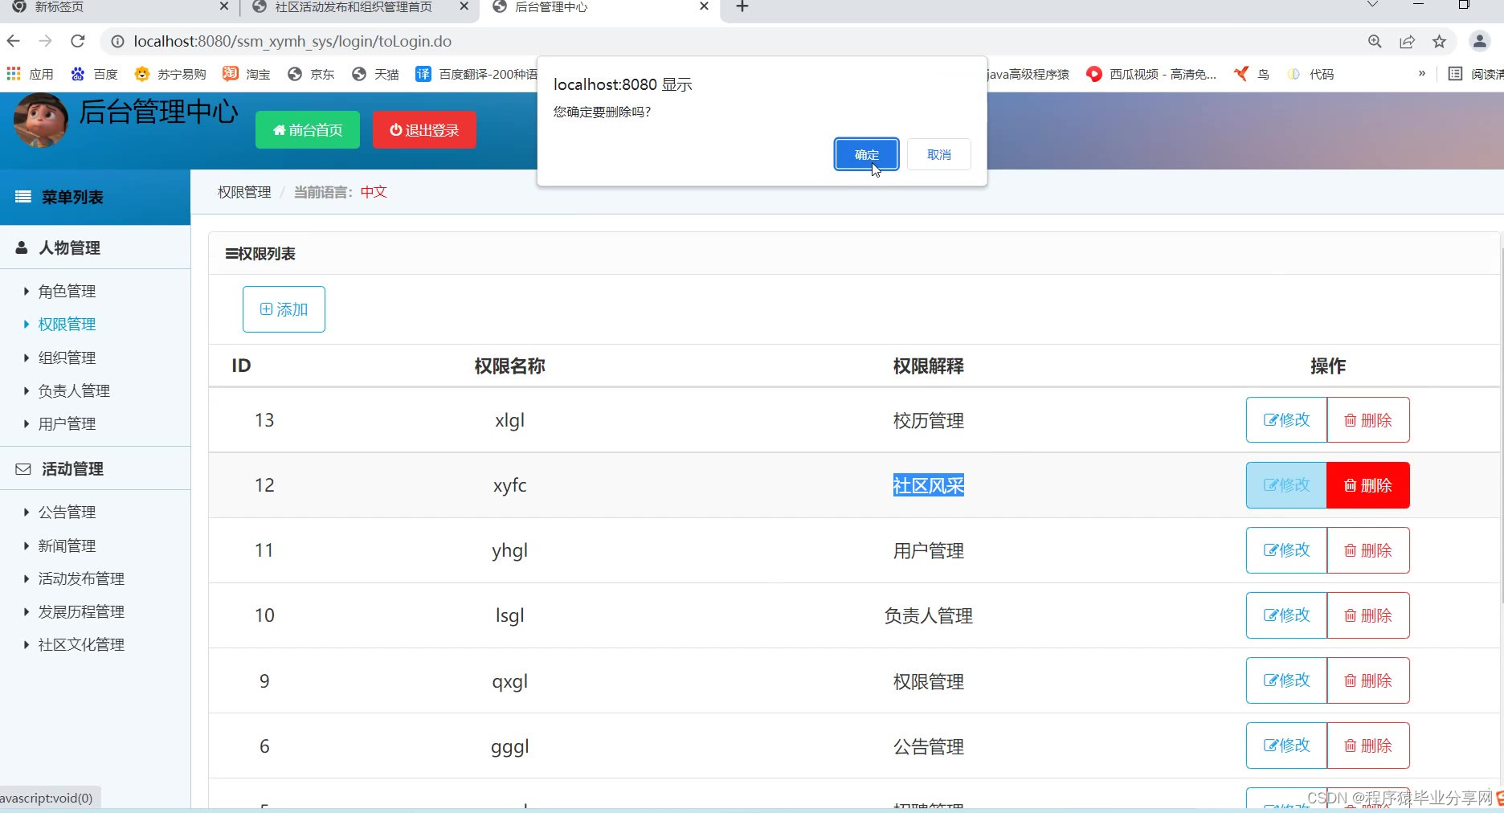The width and height of the screenshot is (1504, 813).
Task: Delete row 6 gggl 公告管理
Action: coord(1368,746)
